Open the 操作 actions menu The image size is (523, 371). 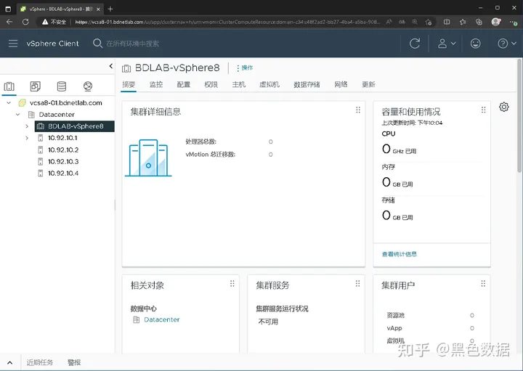(245, 68)
